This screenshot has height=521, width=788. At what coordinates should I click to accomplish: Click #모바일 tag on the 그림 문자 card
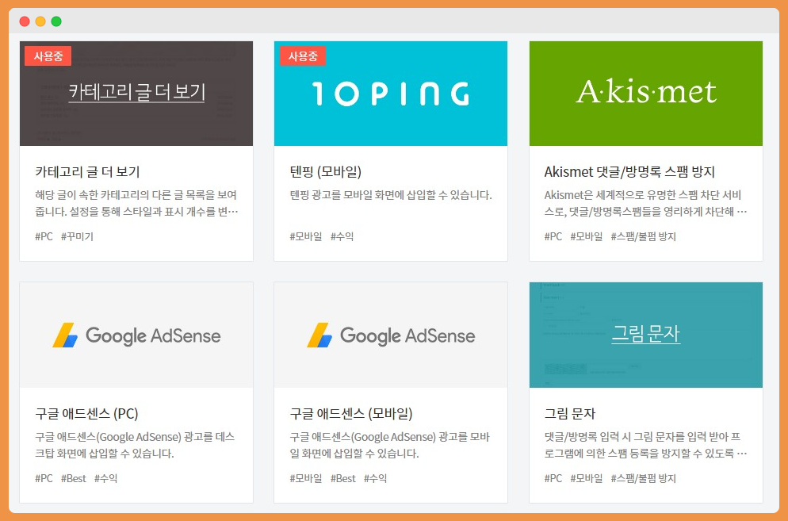(x=587, y=478)
